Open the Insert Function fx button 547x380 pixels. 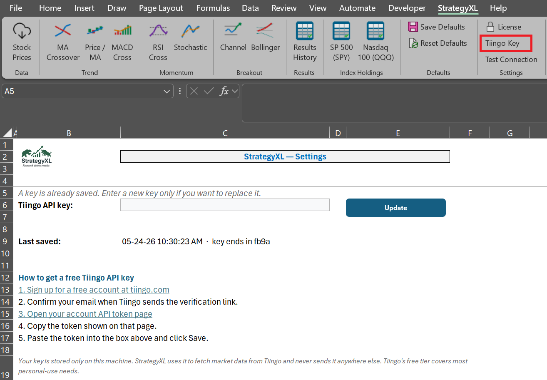224,91
